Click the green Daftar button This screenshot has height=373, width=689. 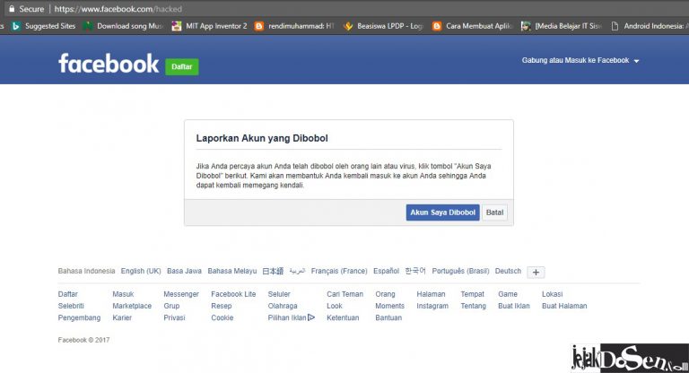pyautogui.click(x=182, y=66)
